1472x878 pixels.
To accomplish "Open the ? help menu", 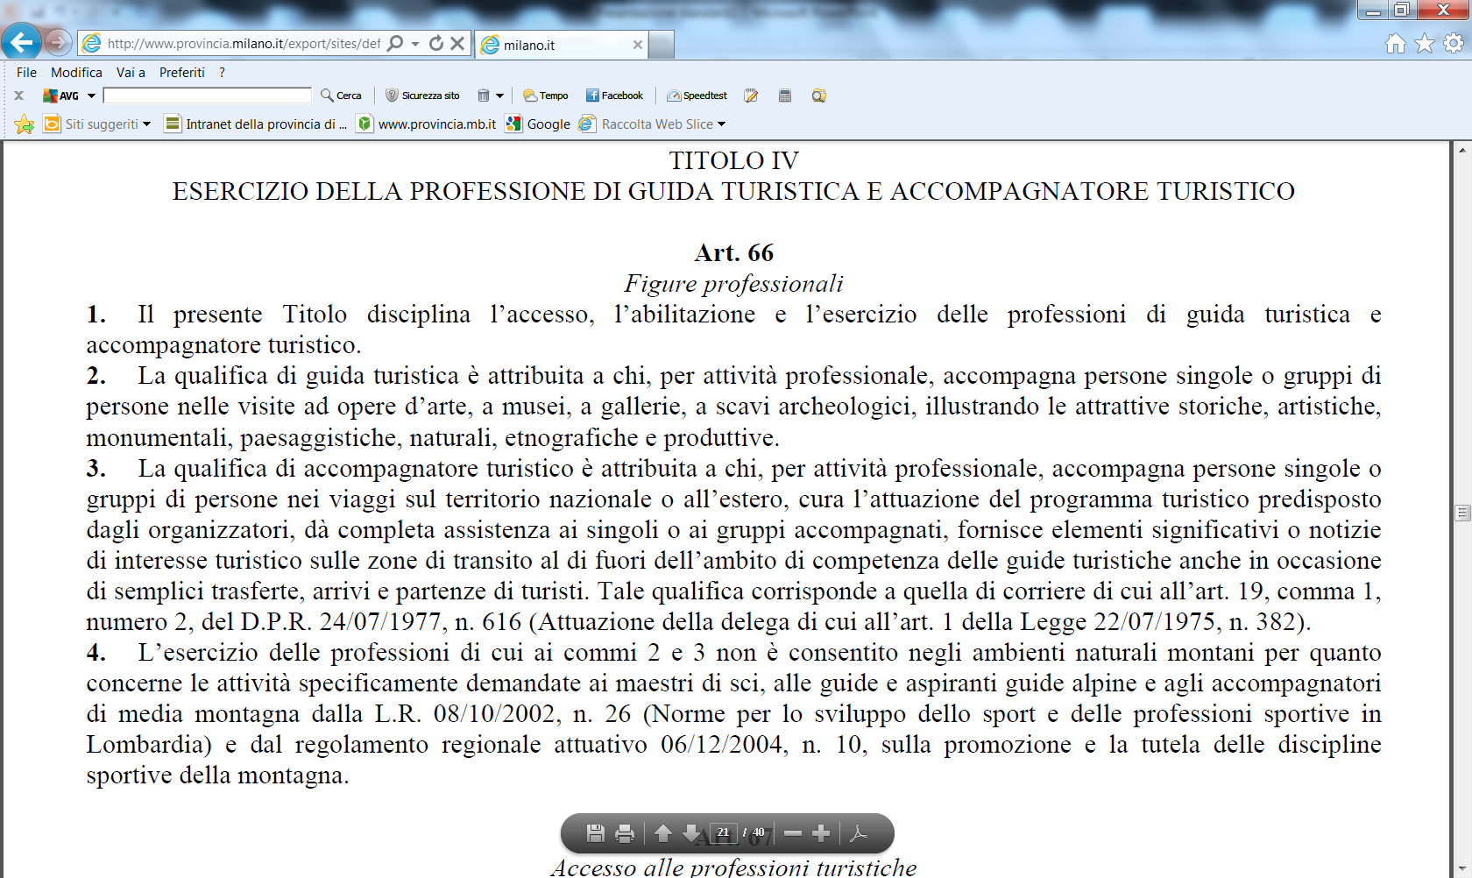I will click(x=223, y=73).
